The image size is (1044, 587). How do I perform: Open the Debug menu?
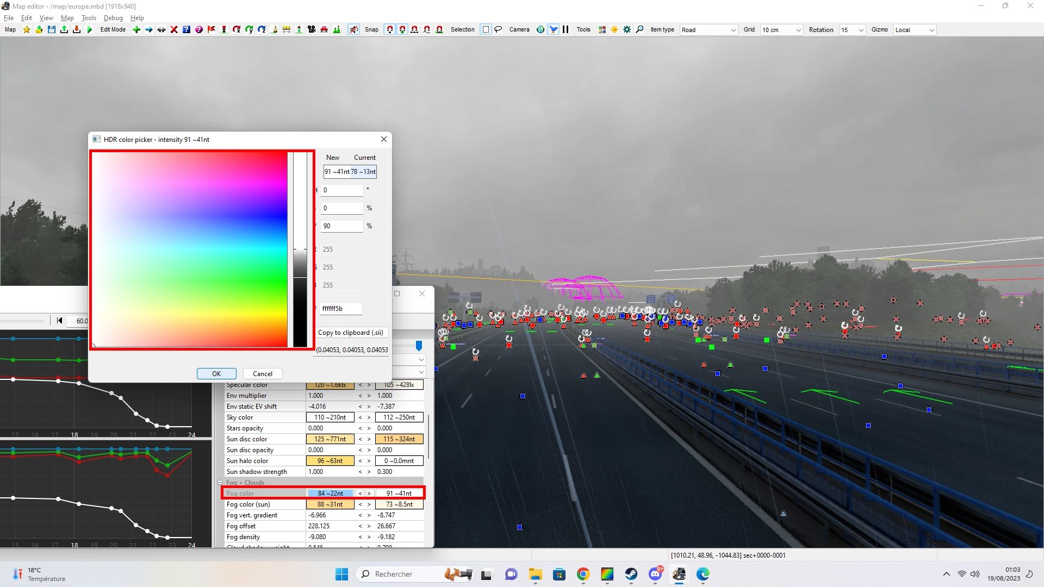pos(113,18)
